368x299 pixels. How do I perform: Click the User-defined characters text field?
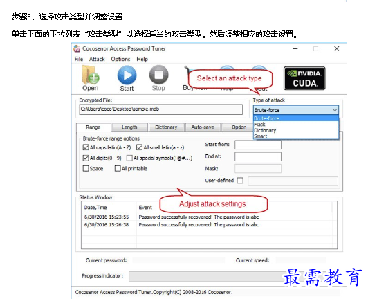click(x=293, y=181)
